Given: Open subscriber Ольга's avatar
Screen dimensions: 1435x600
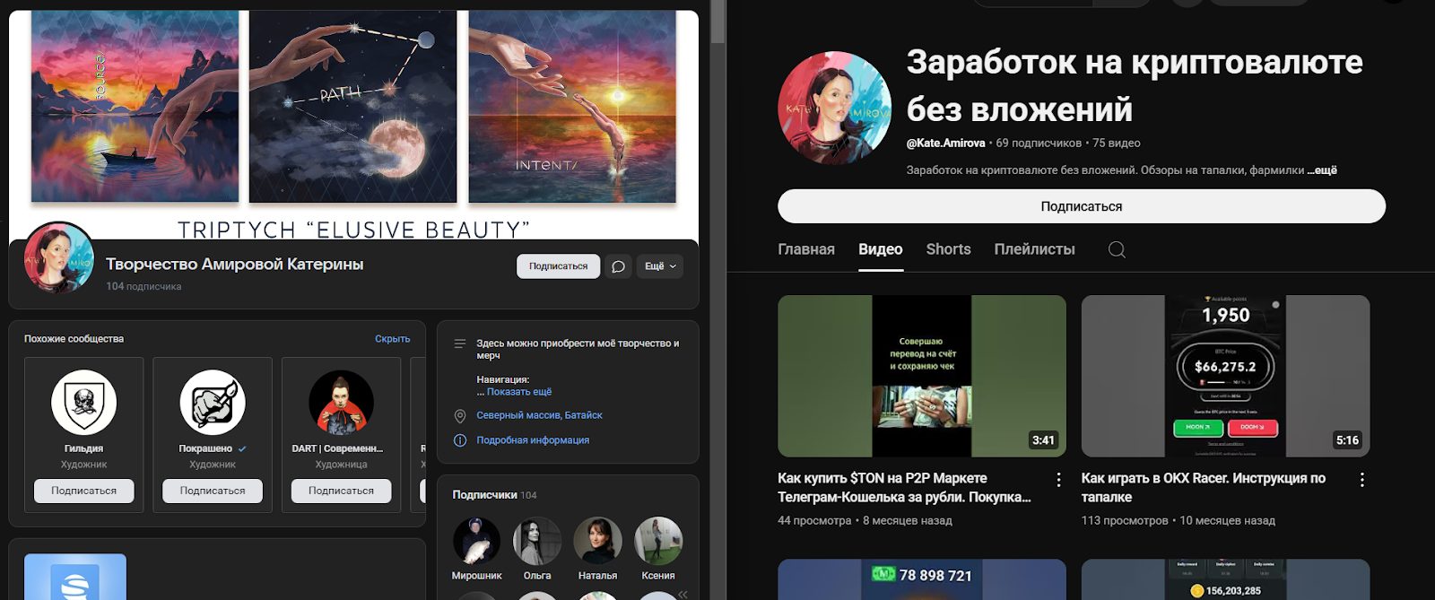Looking at the screenshot, I should pos(537,541).
